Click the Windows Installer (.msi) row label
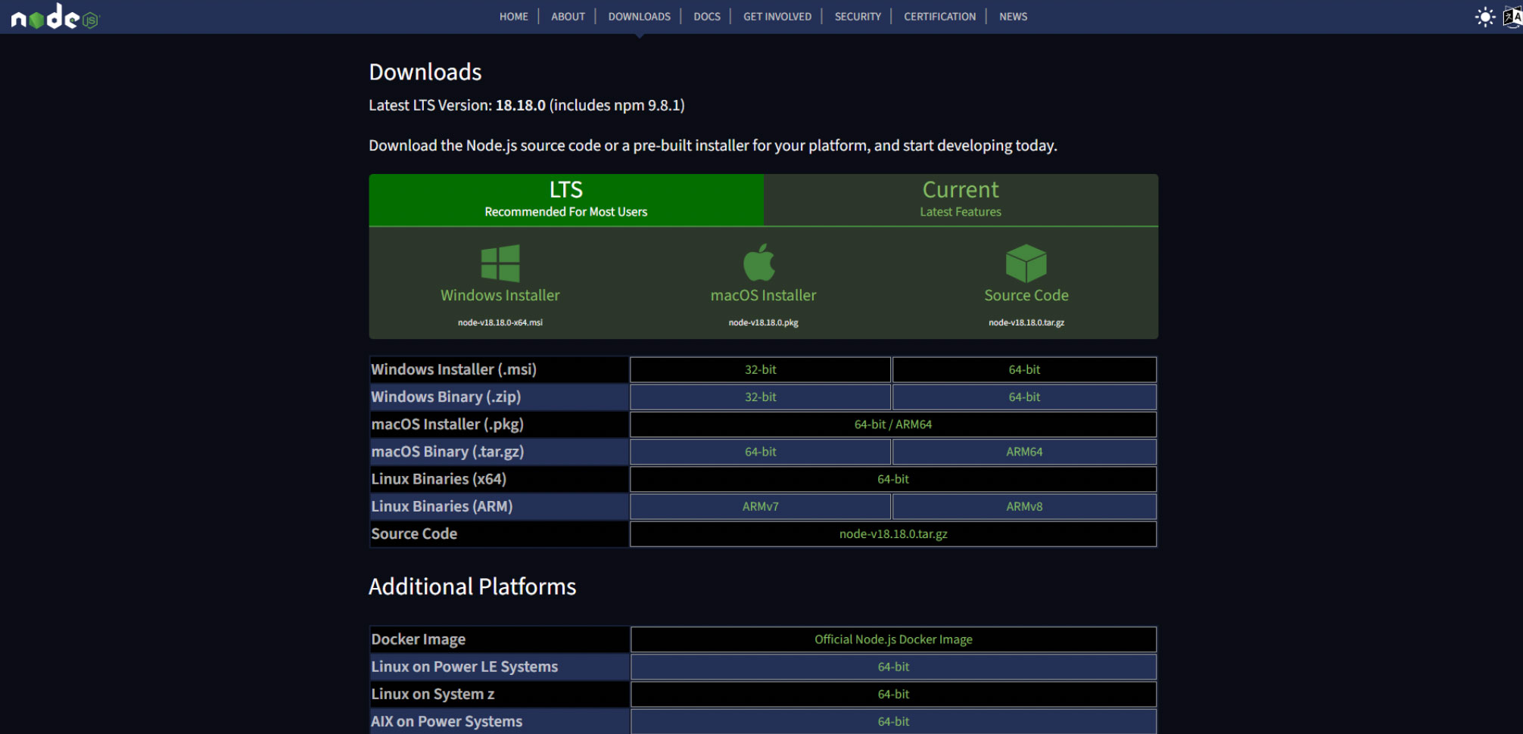 click(x=453, y=369)
